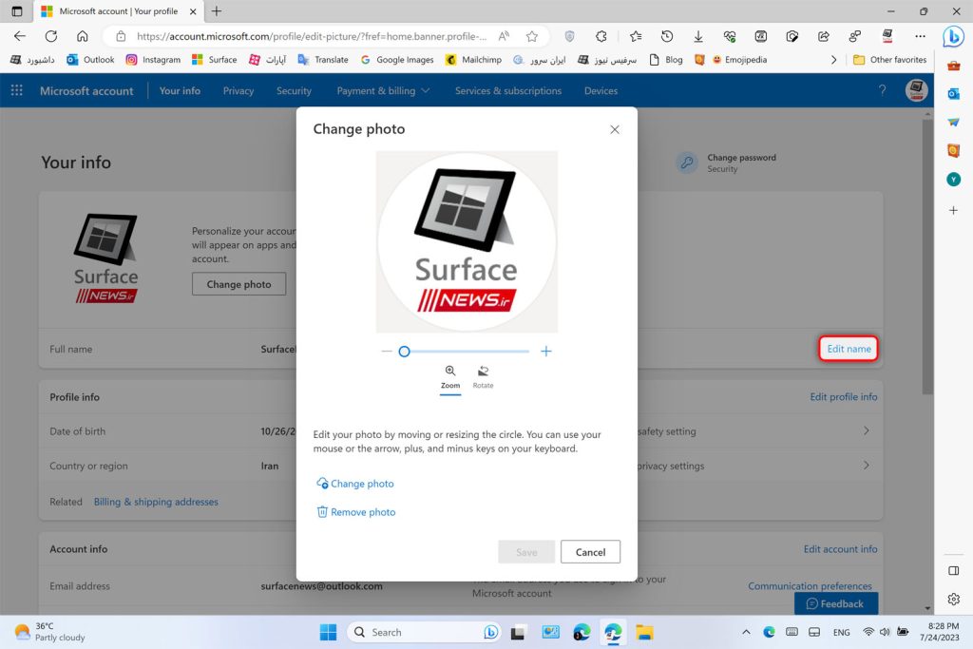Click the plus icon to zoom in photo
Screen dimensions: 973x649
546,352
